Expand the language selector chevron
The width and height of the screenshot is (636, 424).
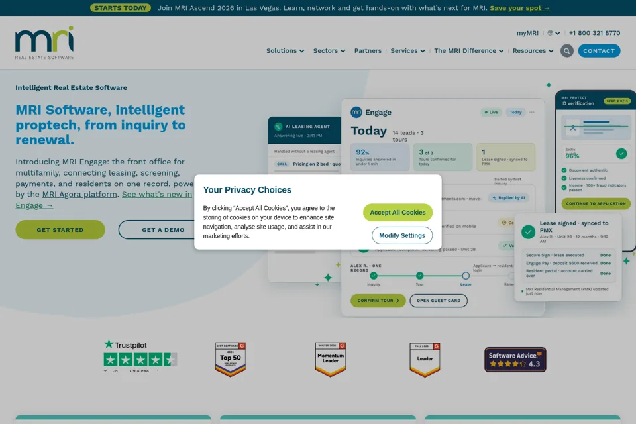tap(558, 33)
